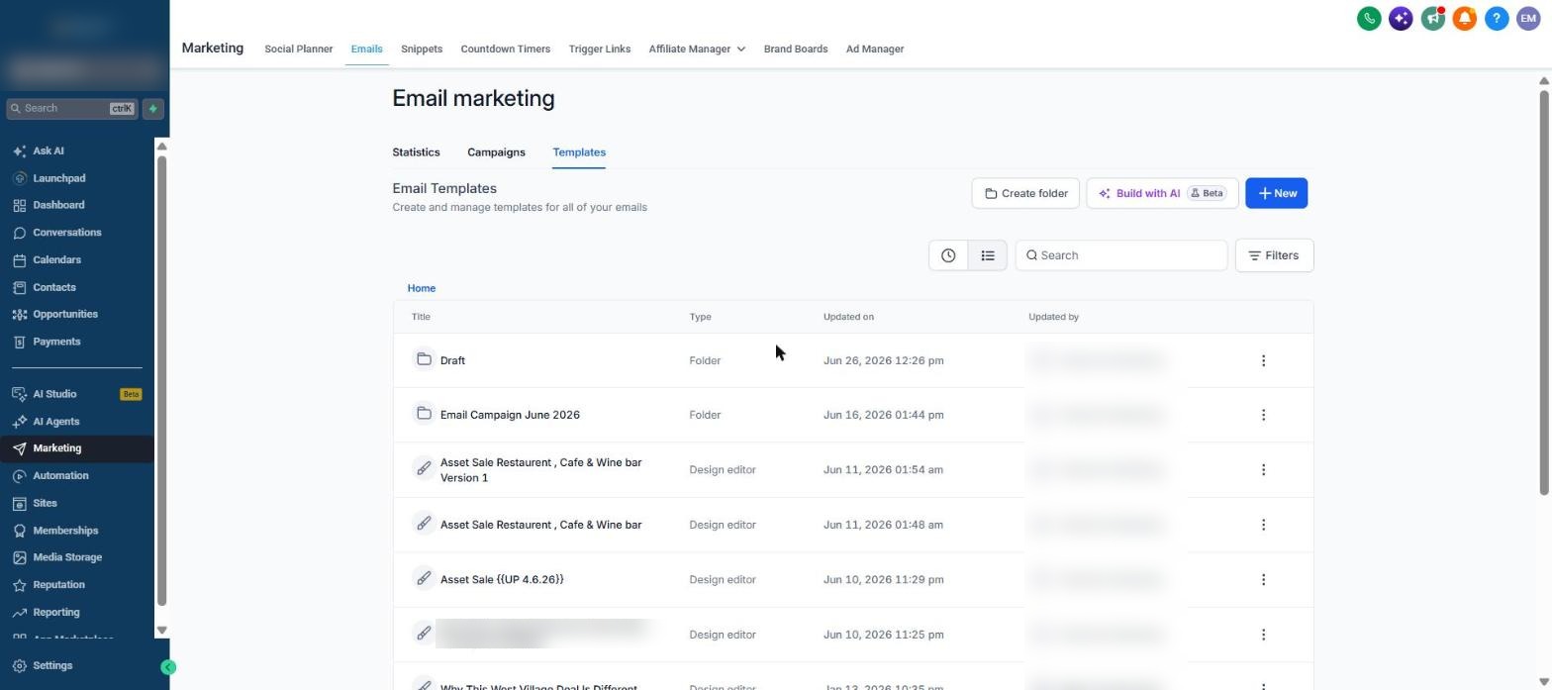Open the Trigger Links tab
1552x690 pixels.
click(599, 49)
